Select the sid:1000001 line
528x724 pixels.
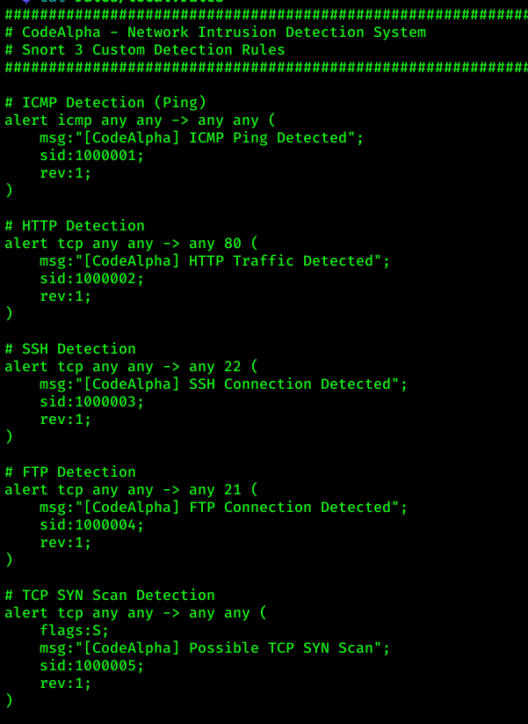tap(92, 156)
